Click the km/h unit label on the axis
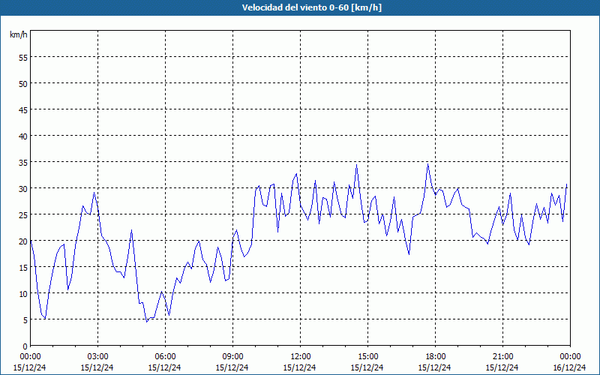 (x=19, y=34)
